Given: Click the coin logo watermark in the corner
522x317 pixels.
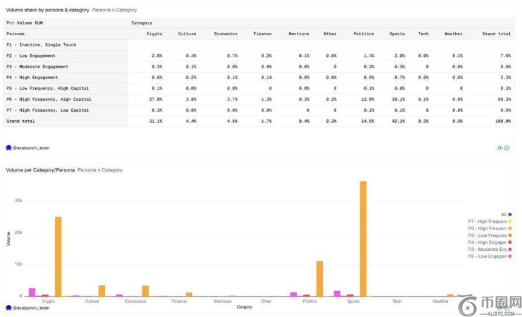Looking at the screenshot, I should click(467, 305).
